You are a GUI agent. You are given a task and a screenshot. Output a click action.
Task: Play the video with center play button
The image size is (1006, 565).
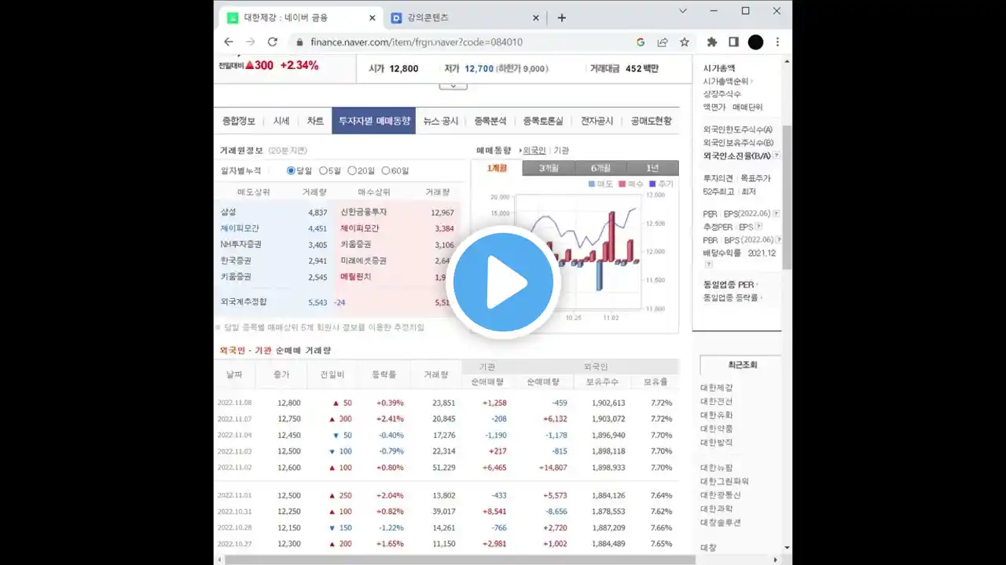(x=503, y=282)
